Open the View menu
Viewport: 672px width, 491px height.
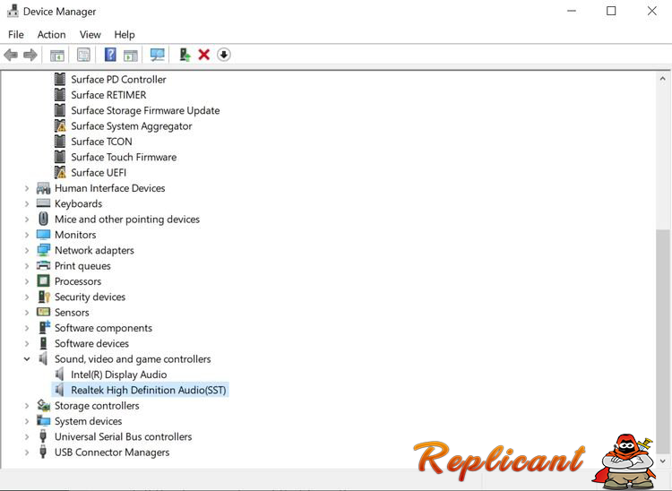(90, 34)
